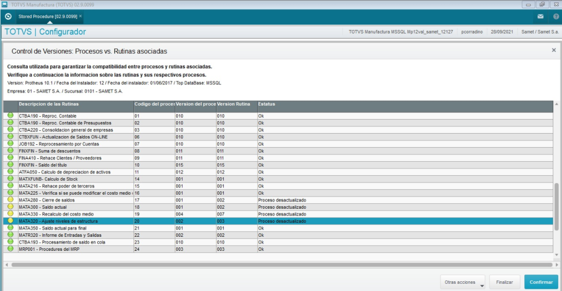This screenshot has height=291, width=562.
Task: Click horizontal scrollbar left arrow
Action: tap(6, 264)
